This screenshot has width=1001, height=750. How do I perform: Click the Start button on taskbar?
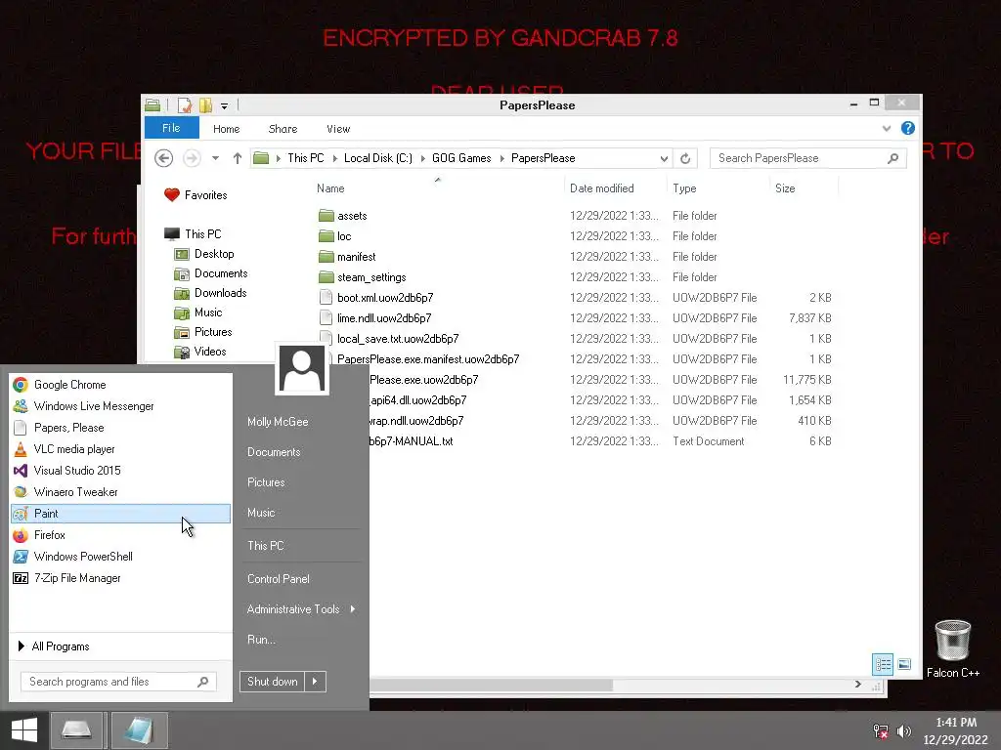24,730
